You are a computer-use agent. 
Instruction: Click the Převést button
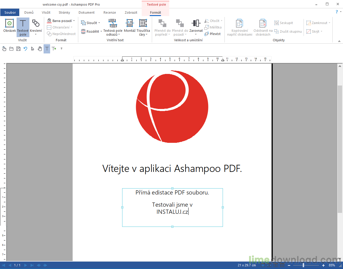tap(213, 34)
